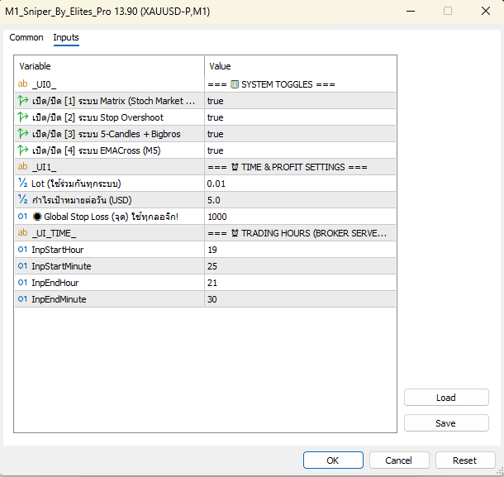Select the _UI1_ variable name
Viewport: 504px width, 477px height.
coord(45,167)
